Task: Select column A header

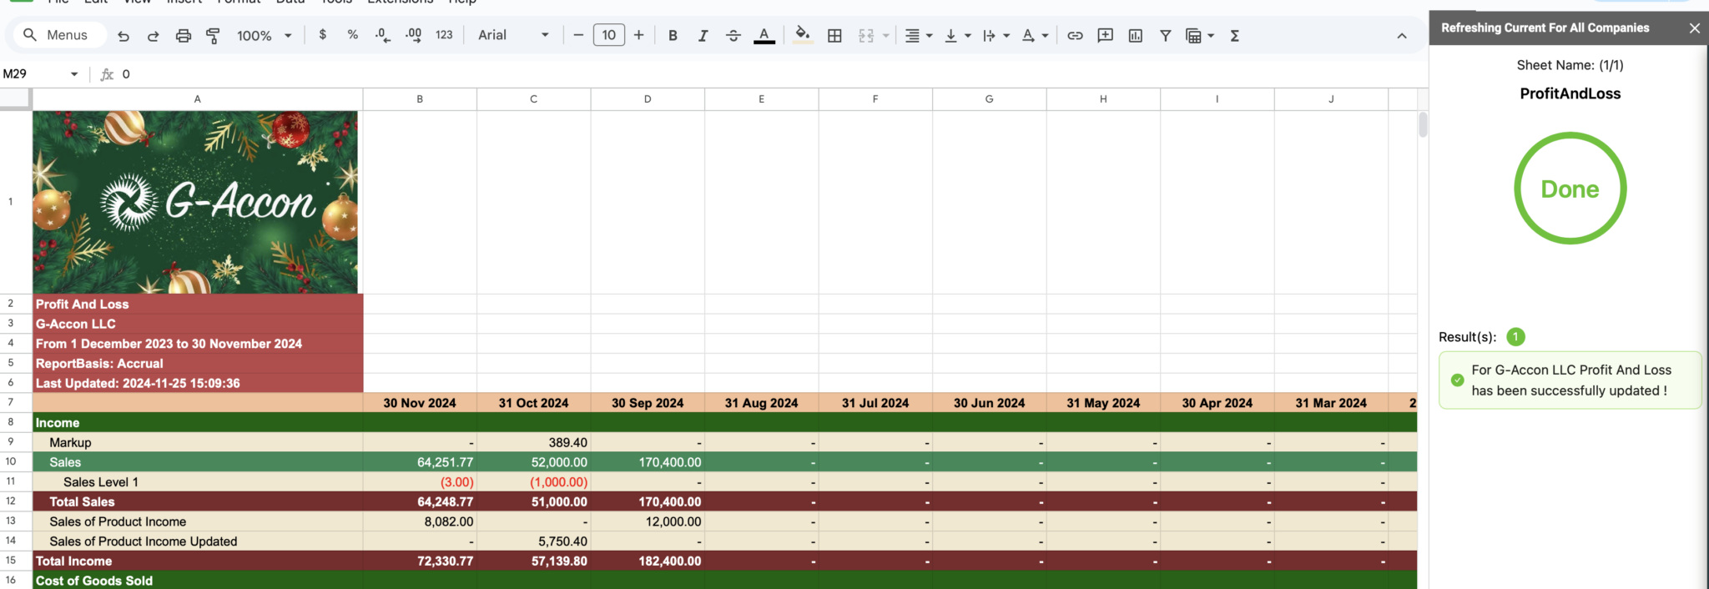Action: click(x=198, y=99)
